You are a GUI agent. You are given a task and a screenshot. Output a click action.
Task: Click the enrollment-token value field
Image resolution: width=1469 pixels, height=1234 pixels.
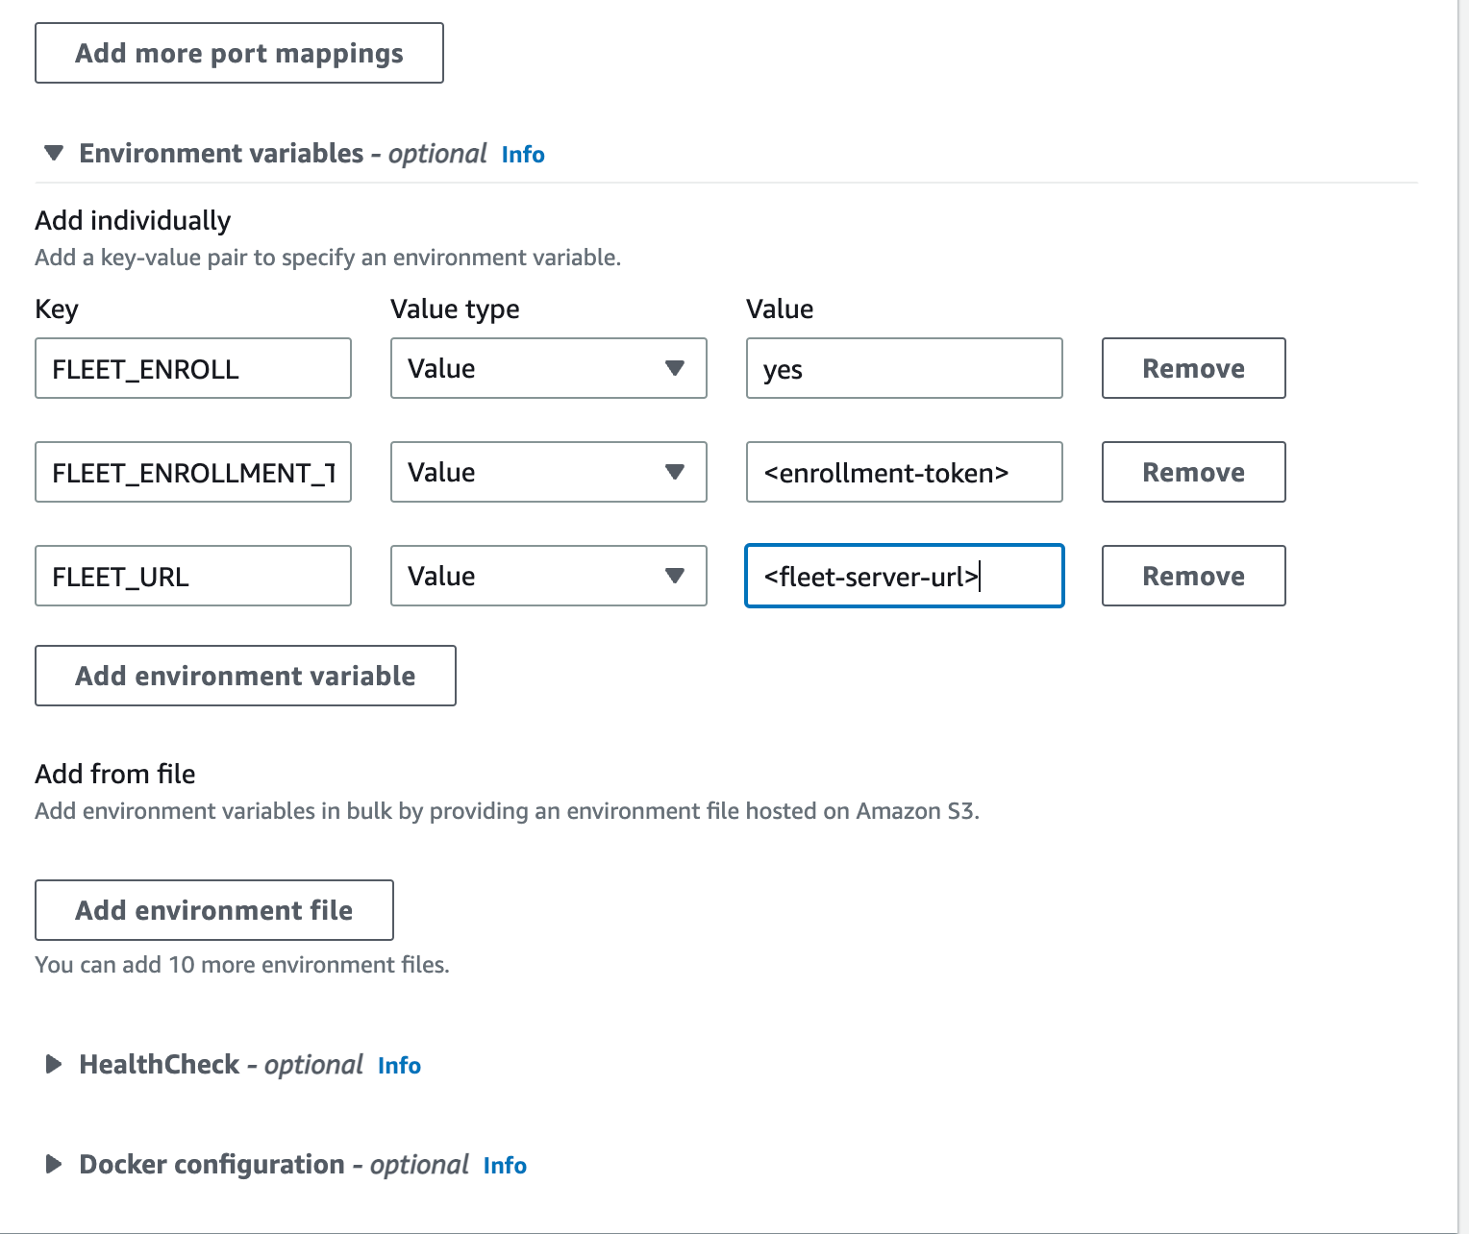tap(904, 472)
